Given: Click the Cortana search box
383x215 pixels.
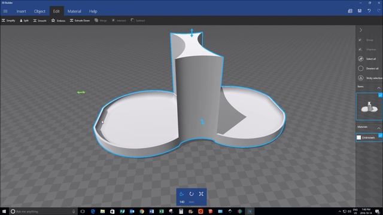Looking at the screenshot, I should coord(43,211).
